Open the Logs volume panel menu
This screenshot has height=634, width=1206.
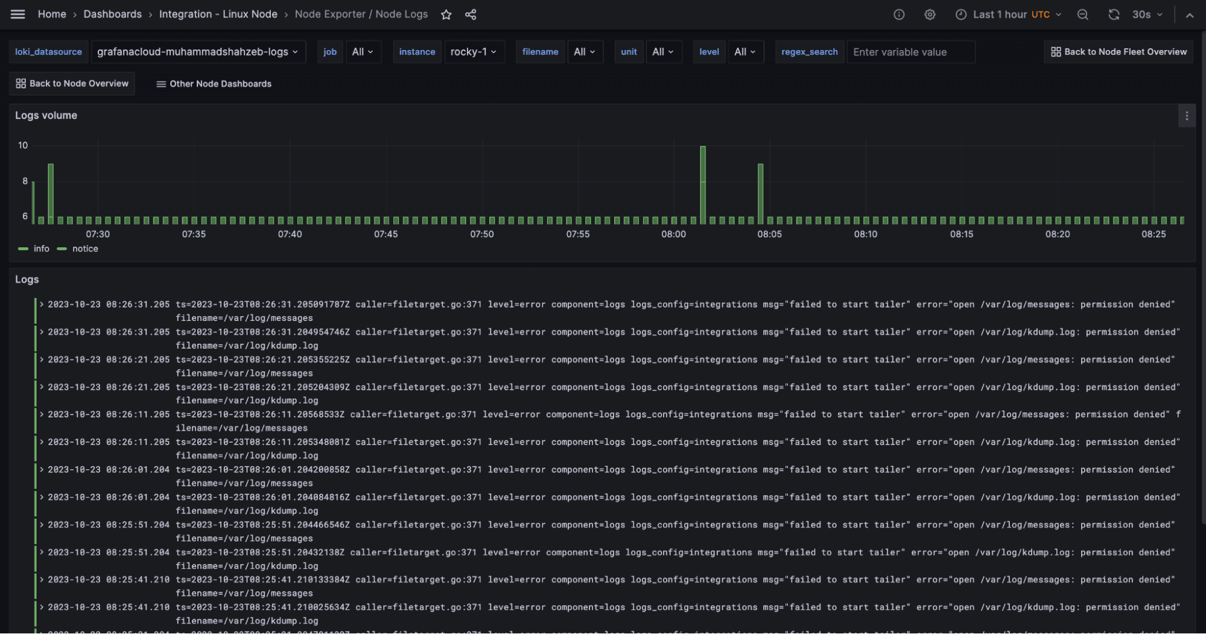[1187, 116]
